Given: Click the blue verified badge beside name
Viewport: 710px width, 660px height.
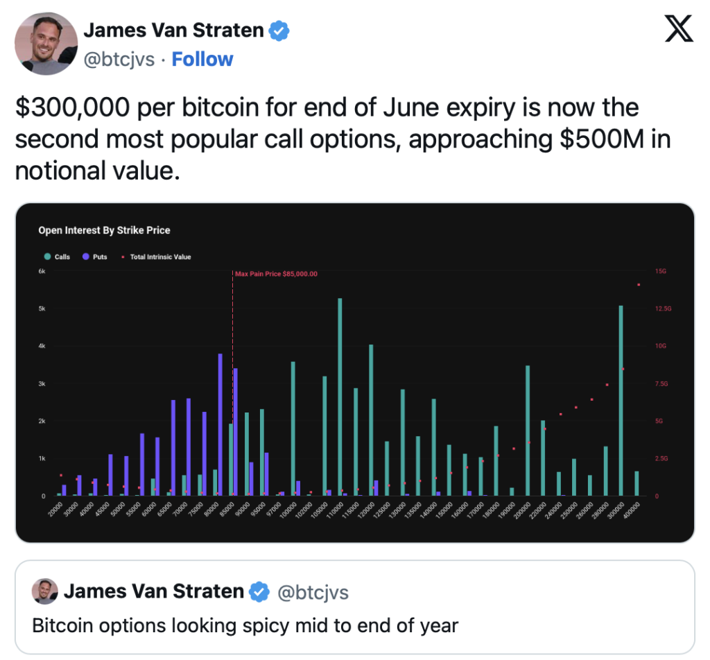Looking at the screenshot, I should (x=279, y=31).
